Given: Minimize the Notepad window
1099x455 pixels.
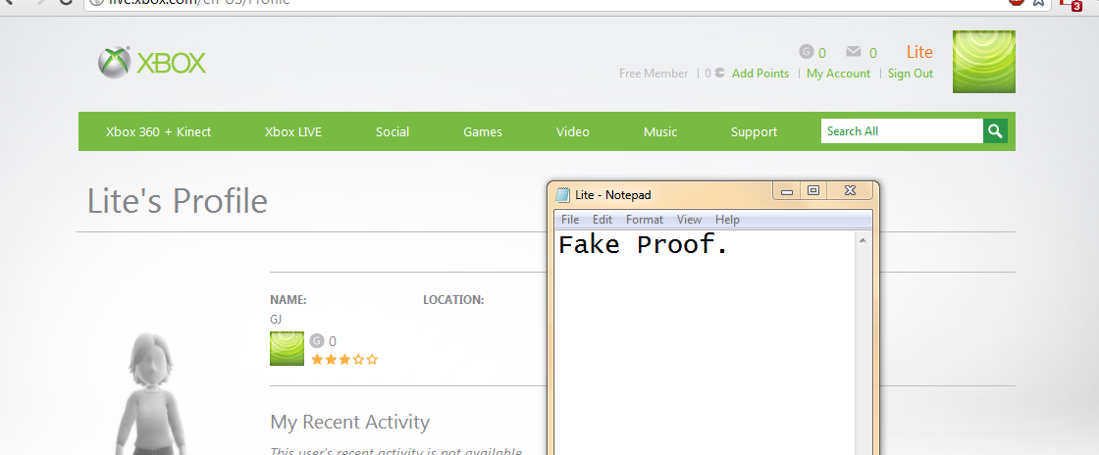Looking at the screenshot, I should (x=787, y=190).
